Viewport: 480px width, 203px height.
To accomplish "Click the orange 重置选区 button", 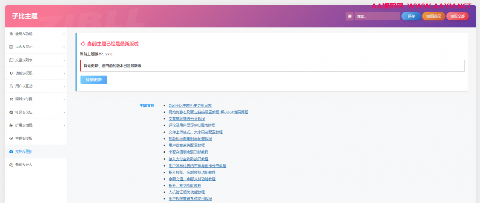I will click(434, 16).
